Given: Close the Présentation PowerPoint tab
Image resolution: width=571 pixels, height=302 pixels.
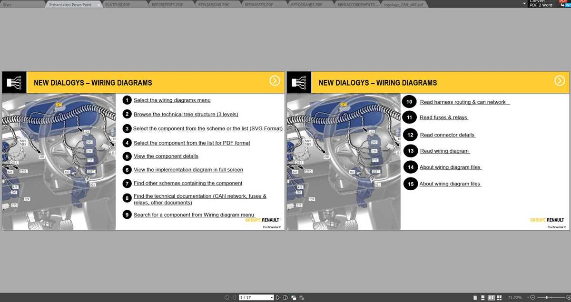Looking at the screenshot, I should click(x=99, y=5).
